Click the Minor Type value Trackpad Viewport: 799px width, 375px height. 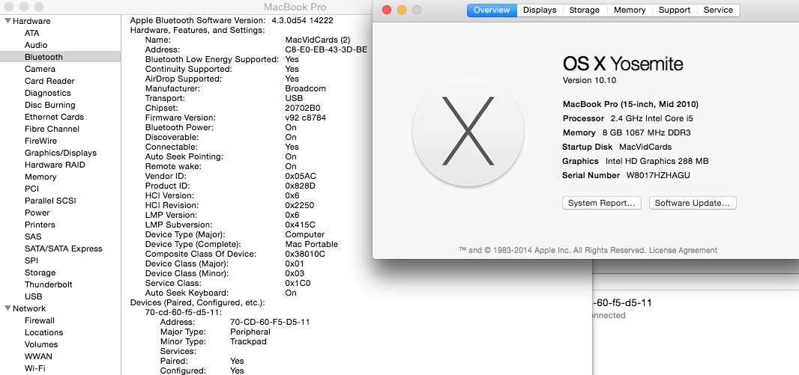248,342
